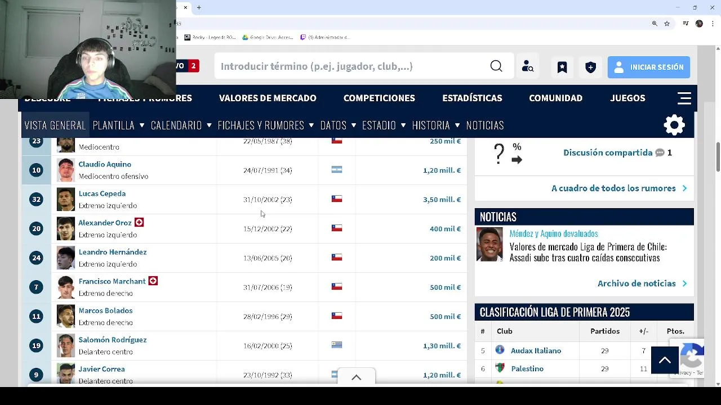This screenshot has height=405, width=721.
Task: Open the VALORES DE MERCADO menu
Action: point(268,98)
